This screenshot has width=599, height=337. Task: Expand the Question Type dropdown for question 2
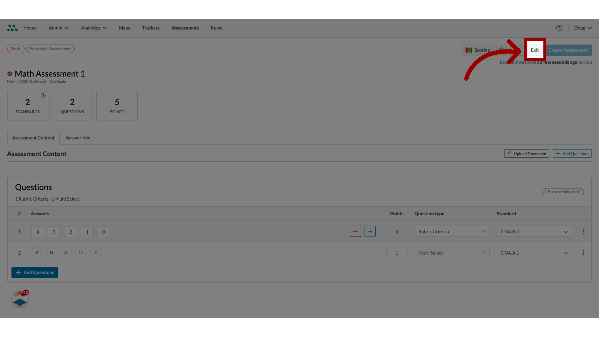pos(452,252)
